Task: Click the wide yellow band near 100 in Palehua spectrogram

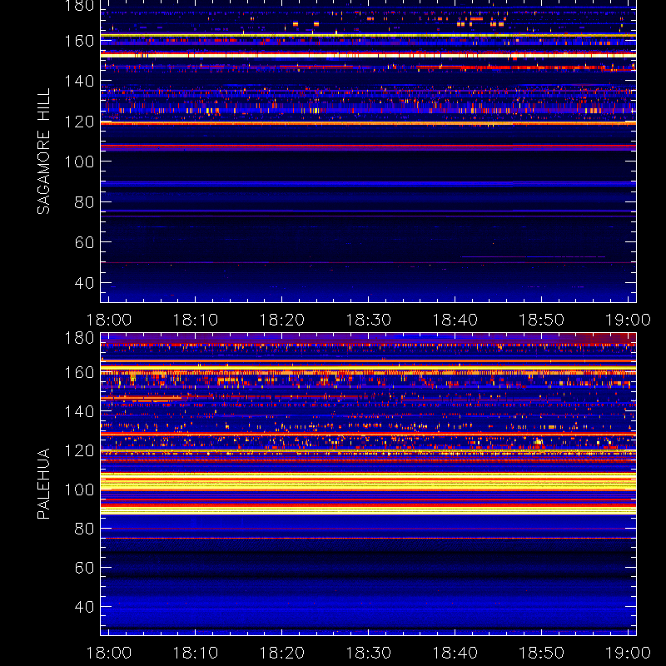Action: pos(368,482)
